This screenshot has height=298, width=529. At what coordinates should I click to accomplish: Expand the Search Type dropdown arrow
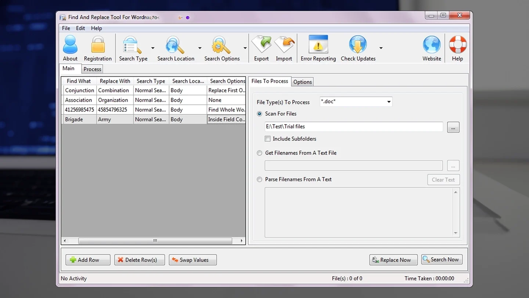tap(153, 48)
